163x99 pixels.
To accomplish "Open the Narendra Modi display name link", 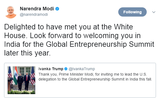I will (37, 9).
